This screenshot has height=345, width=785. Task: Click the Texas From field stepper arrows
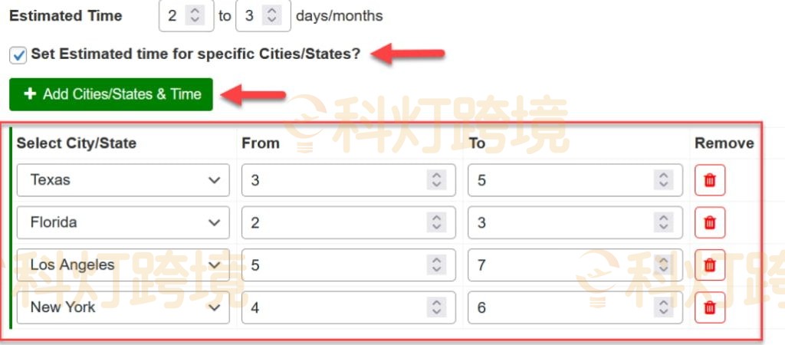[436, 180]
